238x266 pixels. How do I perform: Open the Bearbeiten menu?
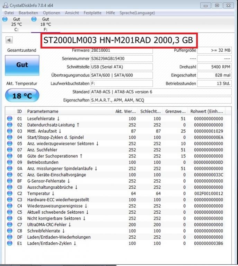click(28, 13)
